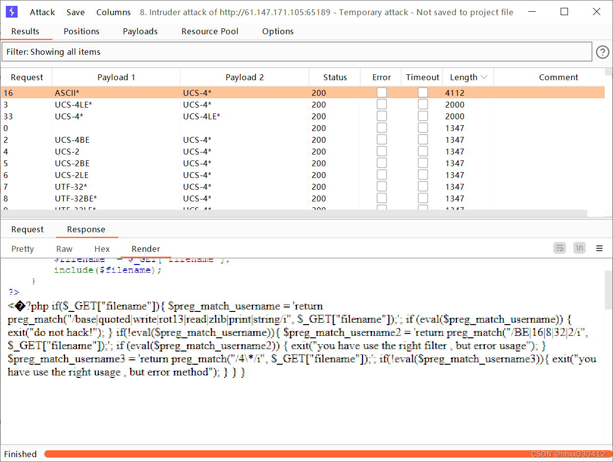613x462 pixels.
Task: Open the Columns menu
Action: click(x=114, y=12)
